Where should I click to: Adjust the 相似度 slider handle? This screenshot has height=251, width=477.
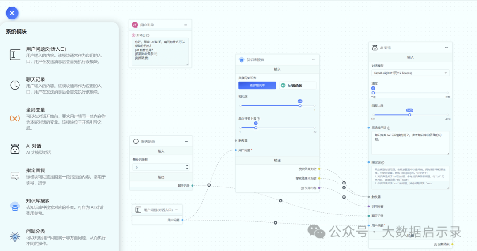click(300, 106)
